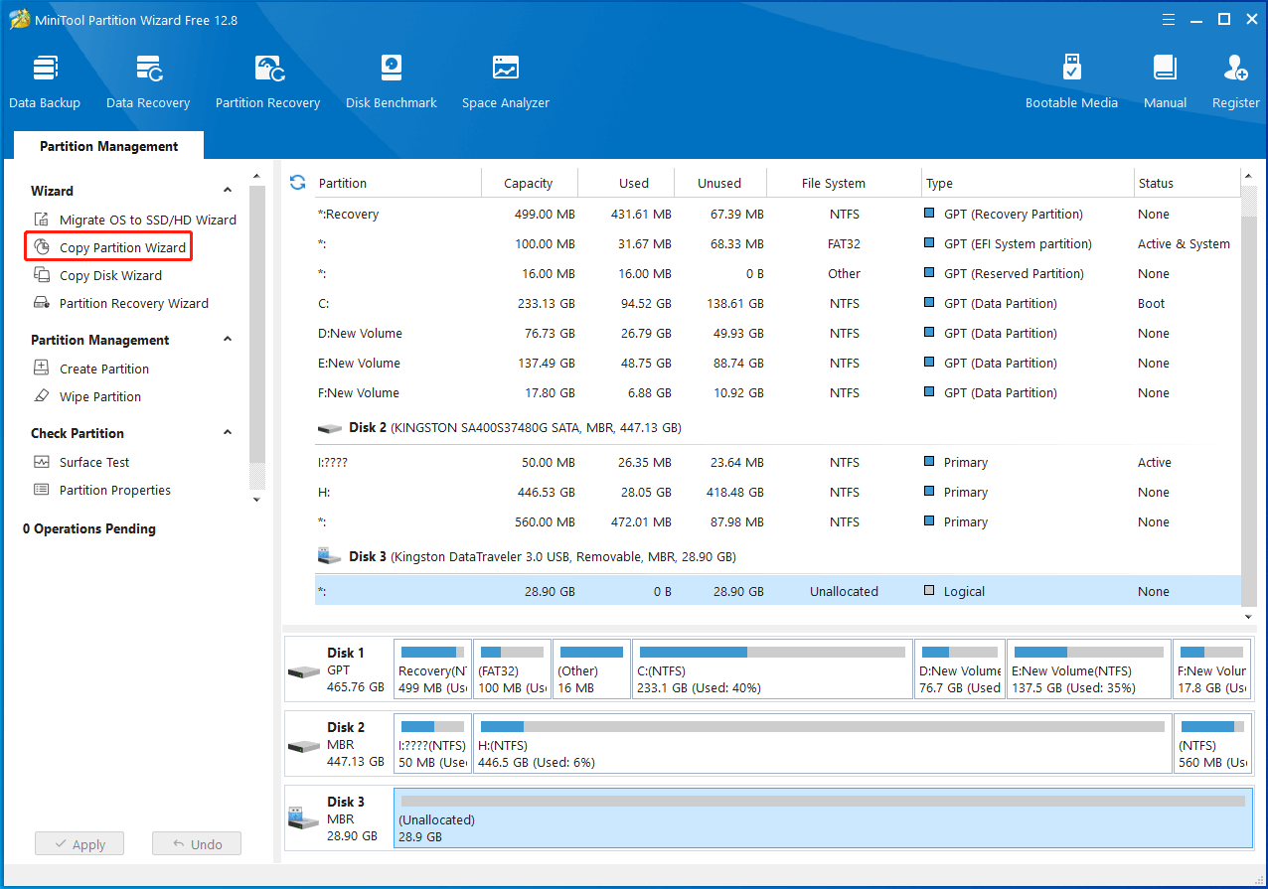Viewport: 1268px width, 889px height.
Task: Click partition list scroll up arrow
Action: tap(1249, 176)
